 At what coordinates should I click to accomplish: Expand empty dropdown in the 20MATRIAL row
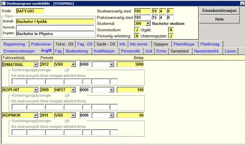click(112, 64)
